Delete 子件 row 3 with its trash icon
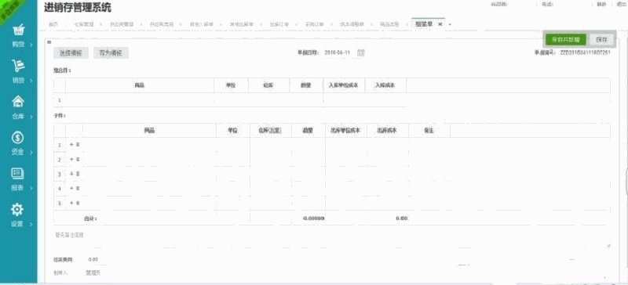The width and height of the screenshot is (628, 285). click(x=78, y=174)
